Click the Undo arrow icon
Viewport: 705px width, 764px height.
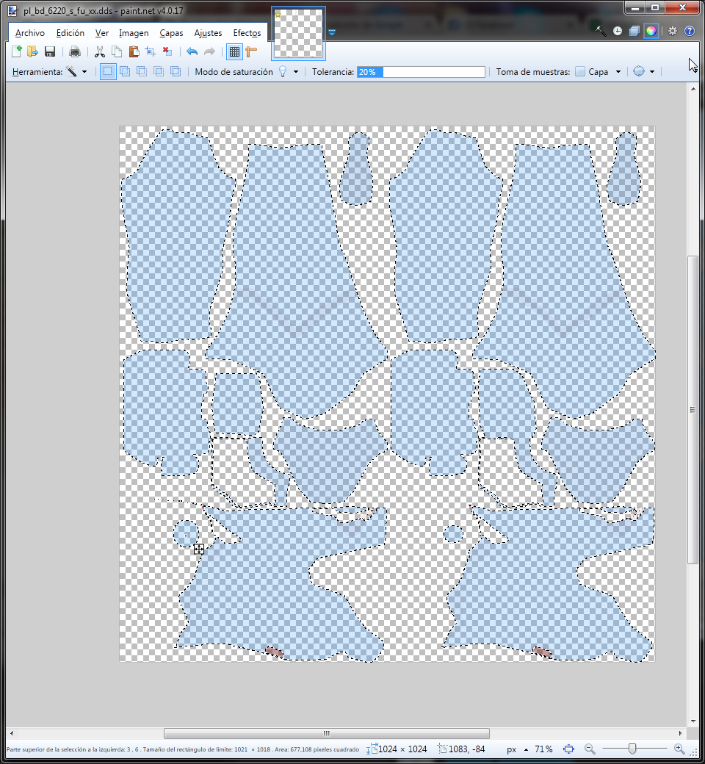[192, 51]
